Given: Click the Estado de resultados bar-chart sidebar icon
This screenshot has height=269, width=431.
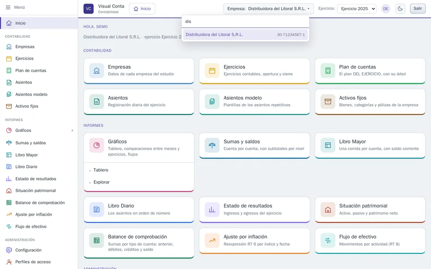Looking at the screenshot, I should (9, 179).
